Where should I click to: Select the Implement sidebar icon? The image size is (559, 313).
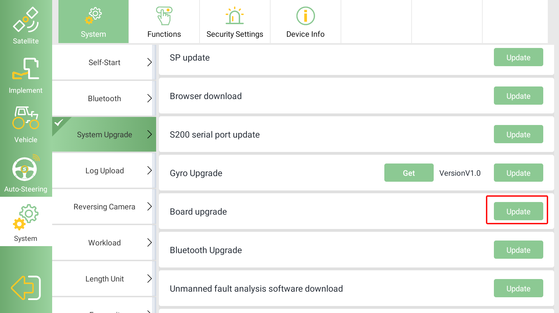click(x=26, y=69)
